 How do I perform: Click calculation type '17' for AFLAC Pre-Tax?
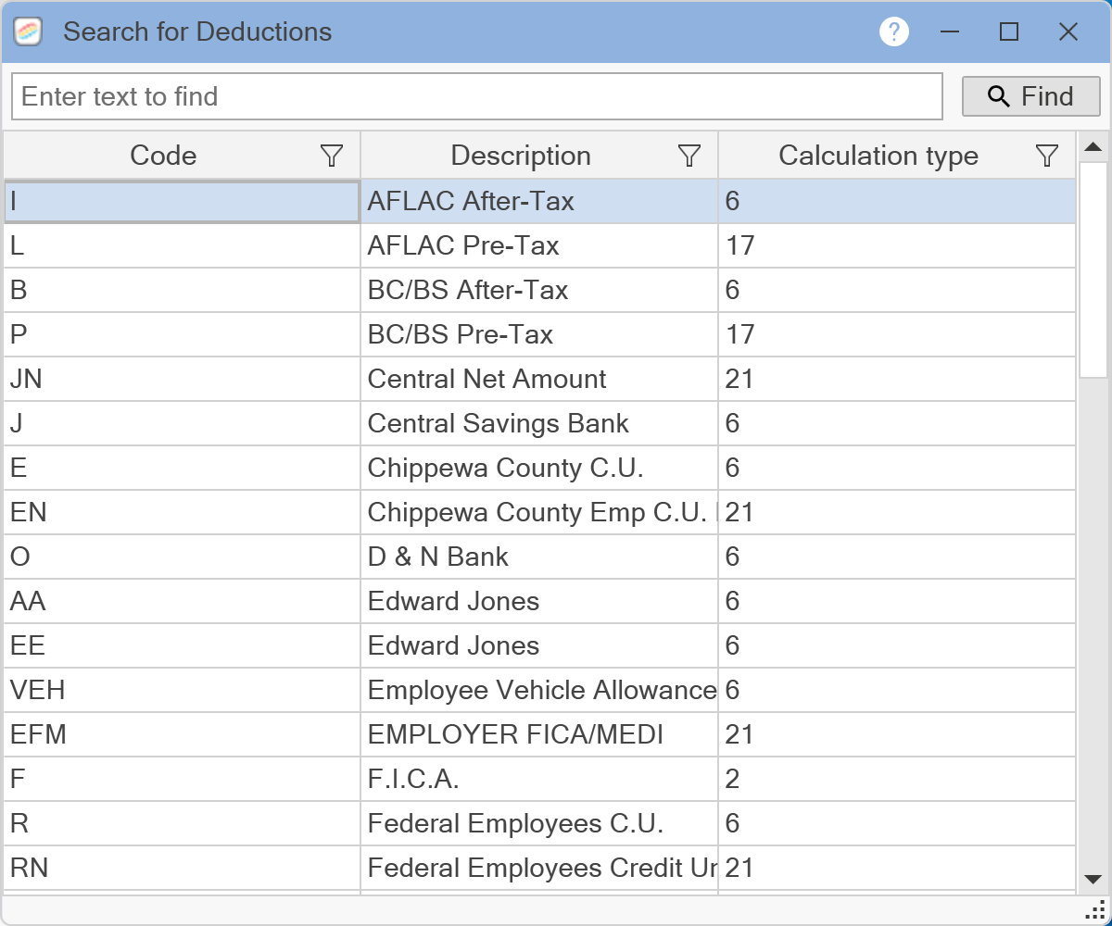point(897,245)
